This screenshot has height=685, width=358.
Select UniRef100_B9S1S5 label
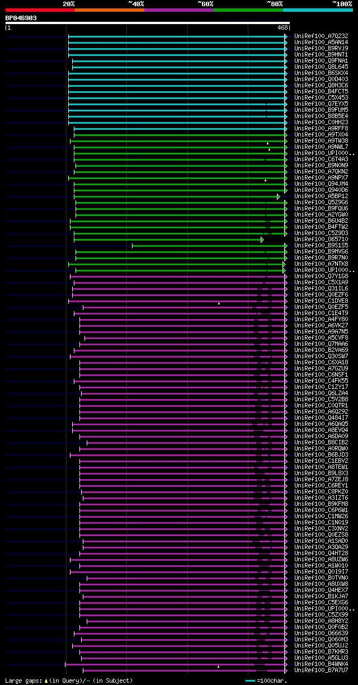coord(321,246)
